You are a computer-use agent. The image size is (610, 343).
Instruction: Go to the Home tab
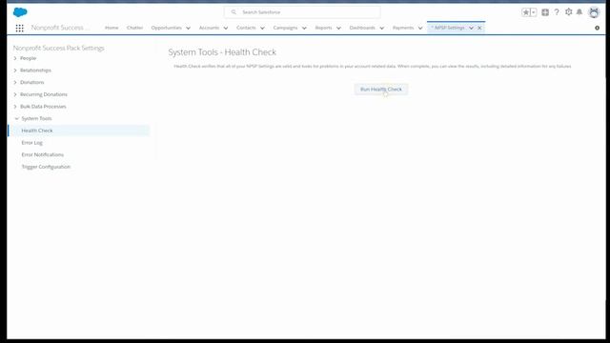tap(112, 28)
